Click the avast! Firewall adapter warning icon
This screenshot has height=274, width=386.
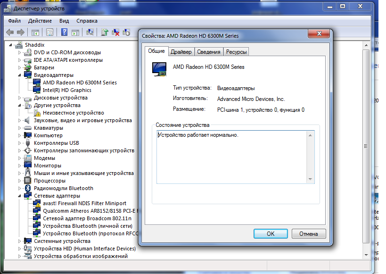37,203
